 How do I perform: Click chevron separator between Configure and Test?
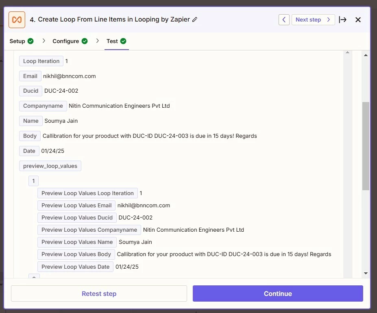tap(97, 41)
